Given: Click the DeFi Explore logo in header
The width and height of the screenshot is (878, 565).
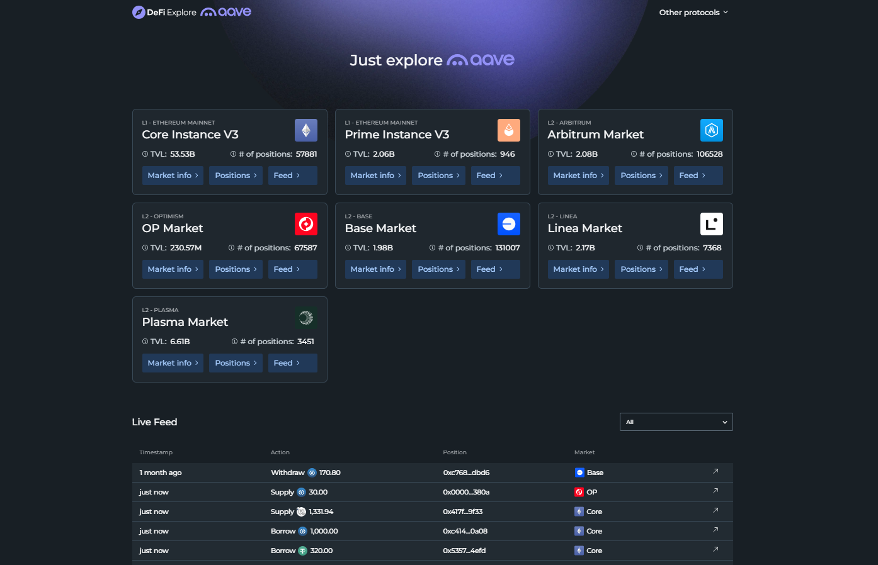Looking at the screenshot, I should [x=164, y=12].
